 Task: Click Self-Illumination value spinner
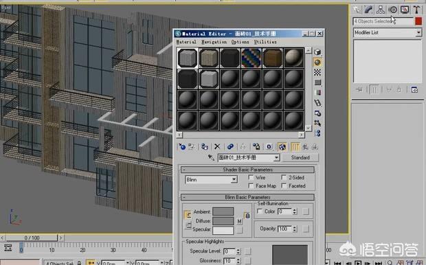pos(295,211)
